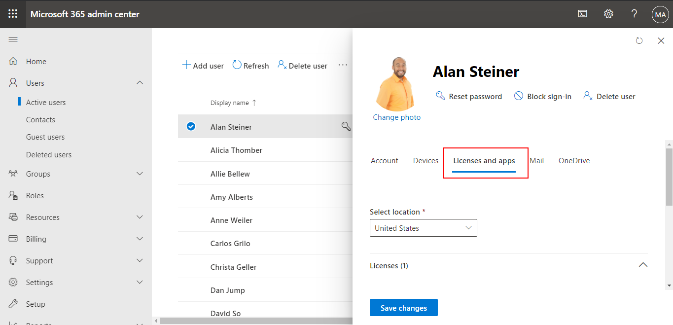Click the Block sign-in icon
This screenshot has width=673, height=325.
click(x=518, y=96)
